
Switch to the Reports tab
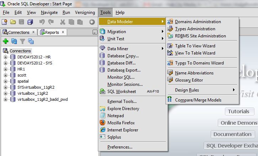52,32
